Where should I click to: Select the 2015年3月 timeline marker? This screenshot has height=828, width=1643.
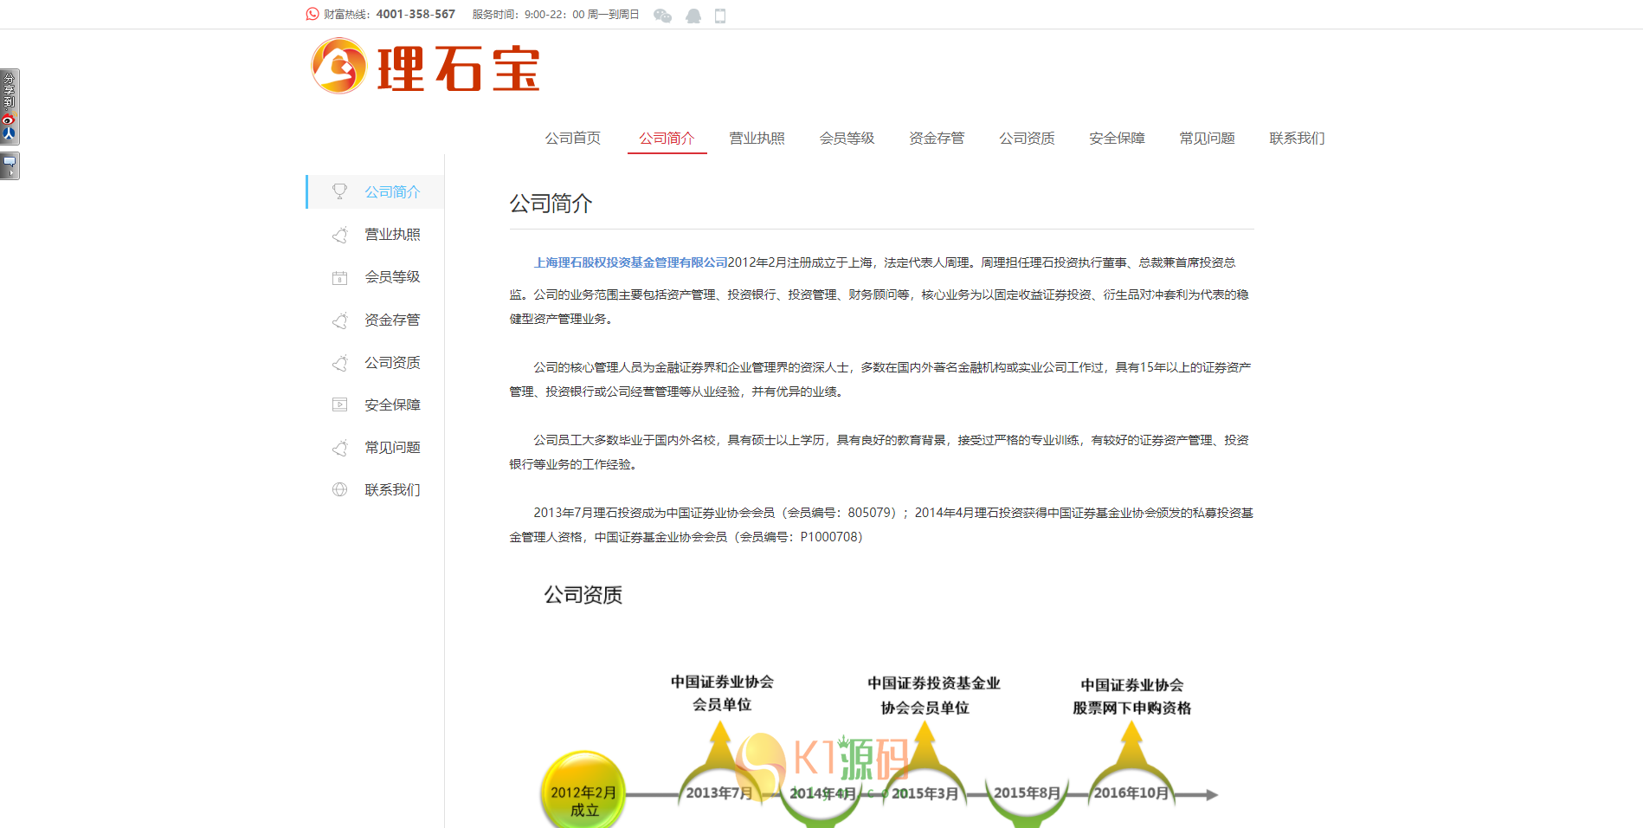tap(925, 793)
